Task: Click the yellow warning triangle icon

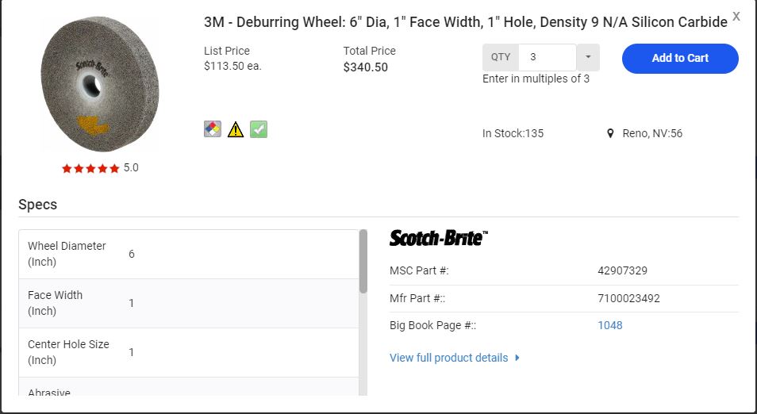Action: 236,129
